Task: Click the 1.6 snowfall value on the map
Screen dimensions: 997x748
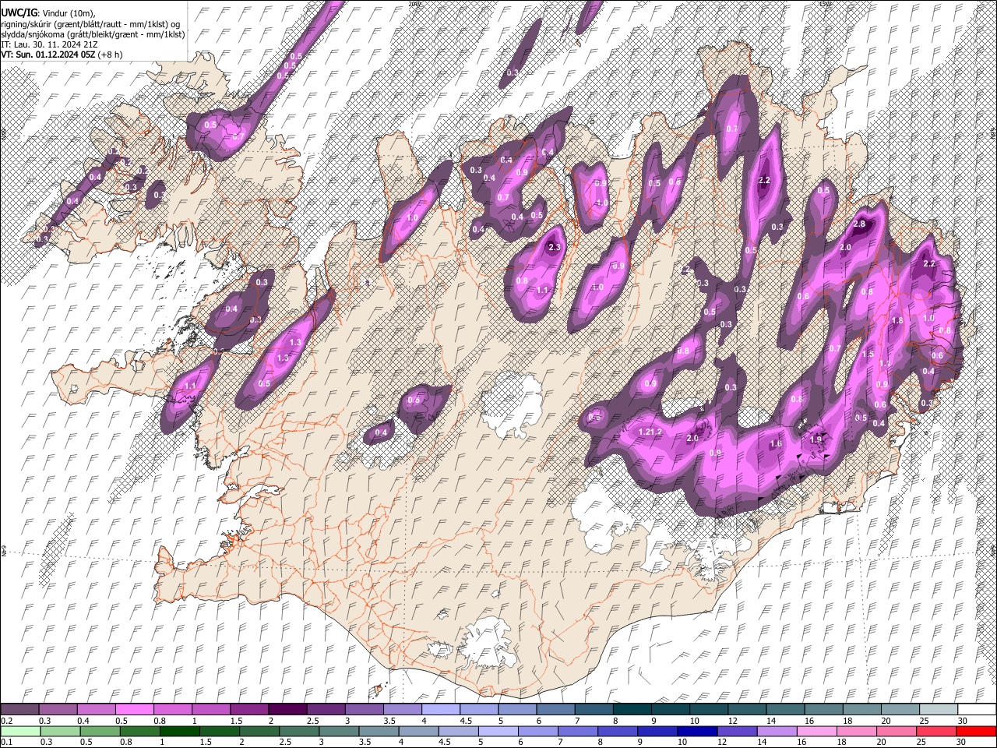Action: coord(775,444)
